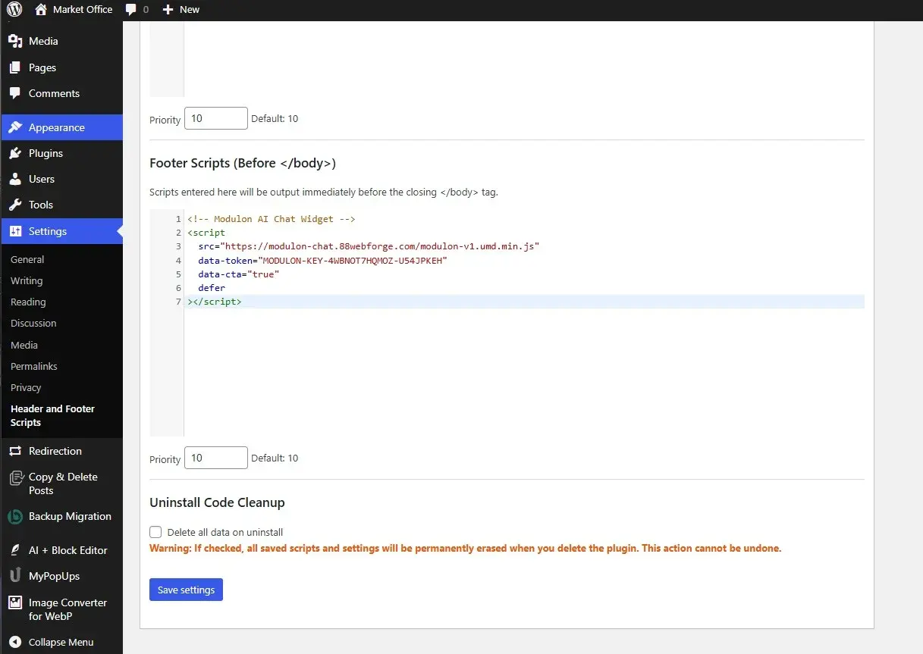The height and width of the screenshot is (654, 923).
Task: Open the comments bubble icon in admin bar
Action: pyautogui.click(x=132, y=10)
